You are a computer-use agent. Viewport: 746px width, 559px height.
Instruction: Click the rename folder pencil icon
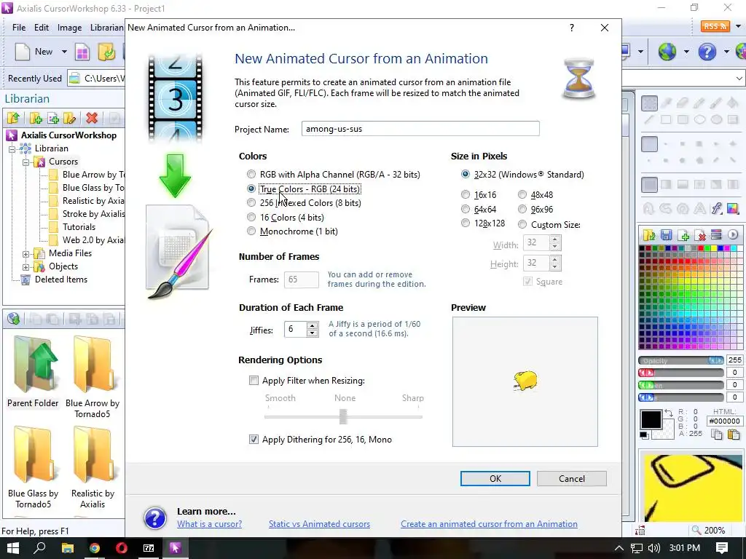pyautogui.click(x=69, y=117)
